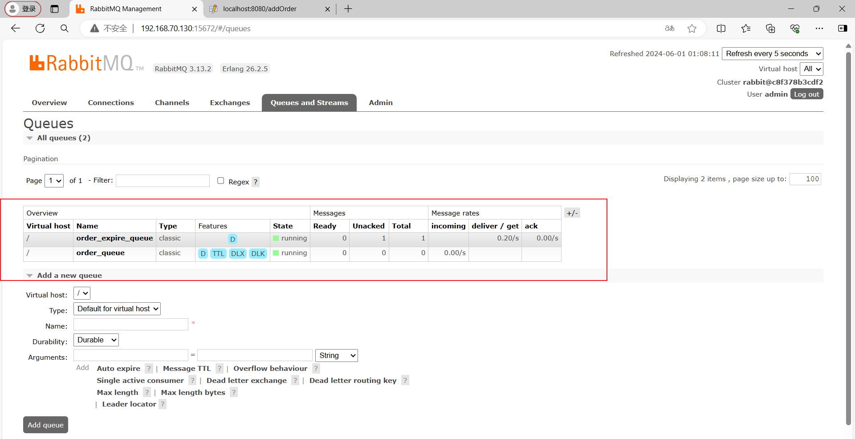
Task: Click the RabbitMQ logo
Action: 86,63
